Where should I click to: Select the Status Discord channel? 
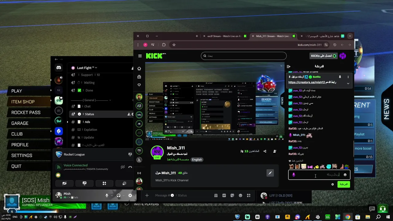pyautogui.click(x=101, y=114)
